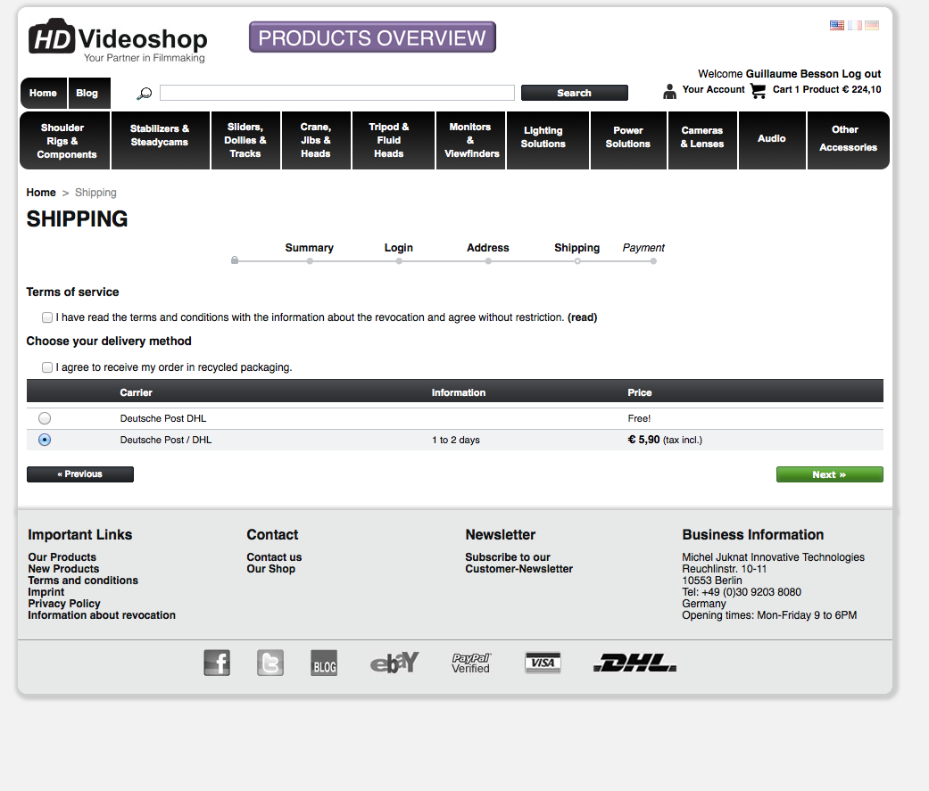
Task: Open the Cart 1 Product link
Action: tap(826, 89)
